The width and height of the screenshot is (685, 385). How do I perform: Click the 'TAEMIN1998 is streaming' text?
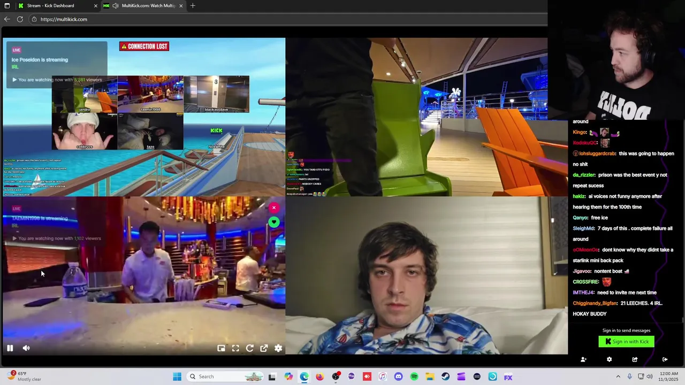point(40,219)
